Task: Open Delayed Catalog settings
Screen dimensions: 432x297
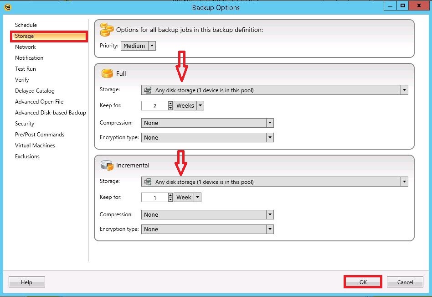Action: point(35,91)
